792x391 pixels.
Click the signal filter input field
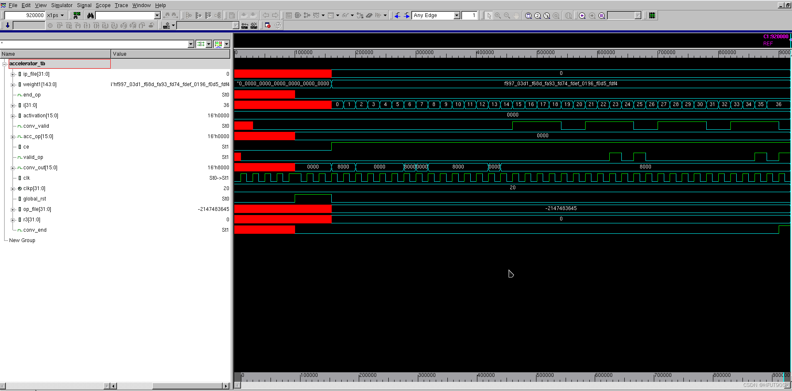pos(94,44)
